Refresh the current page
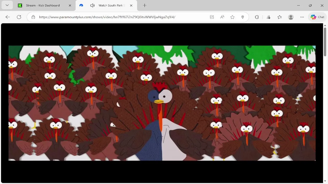This screenshot has height=184, width=328. (19, 17)
